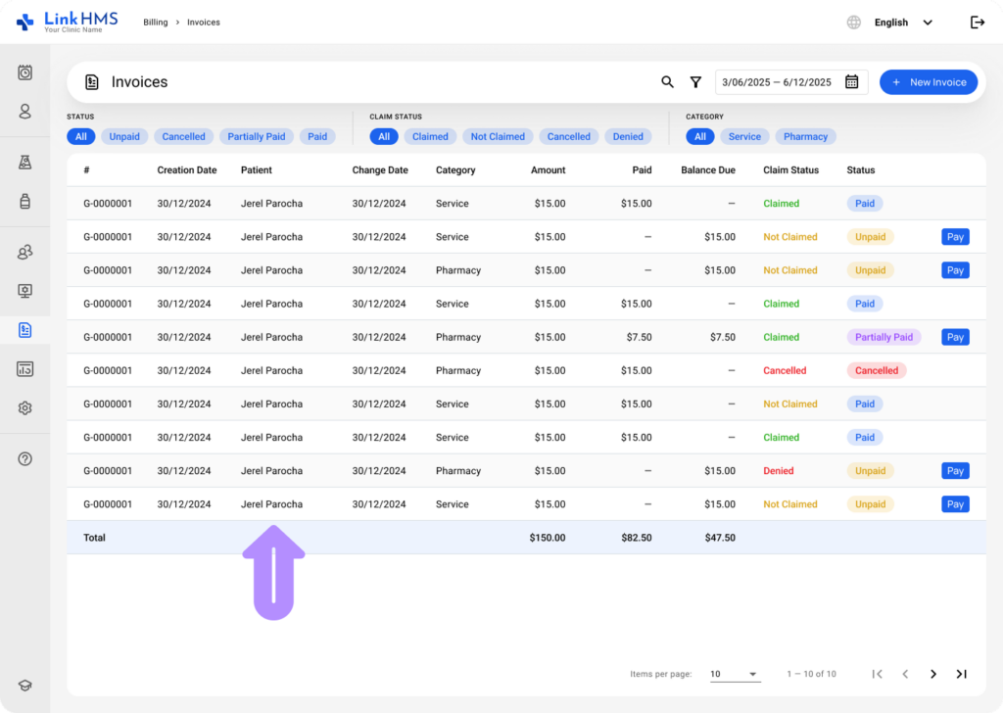The width and height of the screenshot is (1003, 713).
Task: Click the $47.50 total balance due
Action: (x=720, y=538)
